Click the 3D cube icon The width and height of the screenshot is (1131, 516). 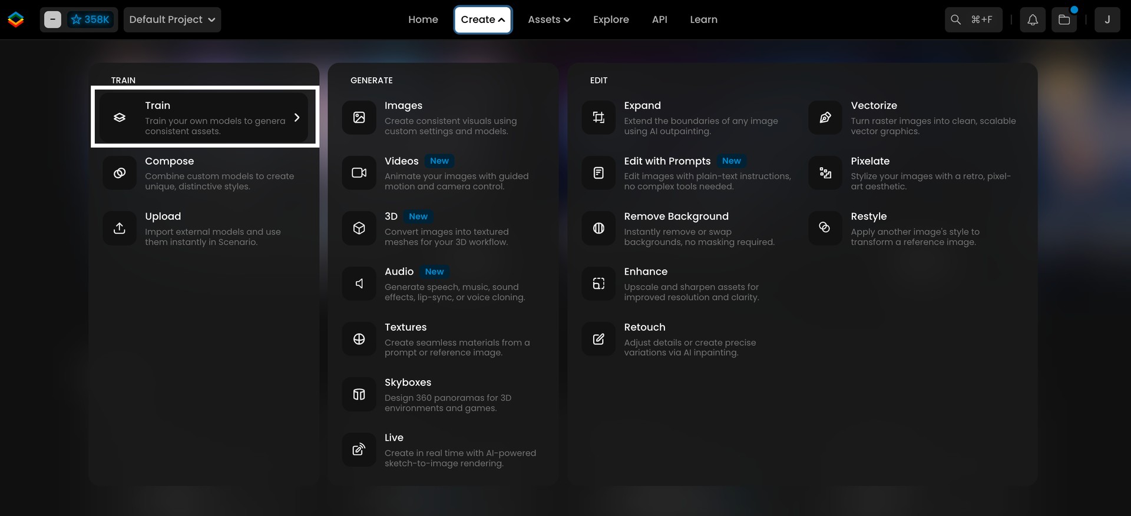359,228
